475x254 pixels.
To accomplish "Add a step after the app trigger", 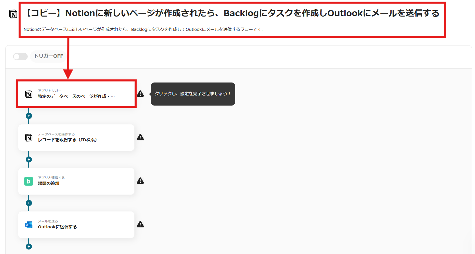I will point(29,116).
